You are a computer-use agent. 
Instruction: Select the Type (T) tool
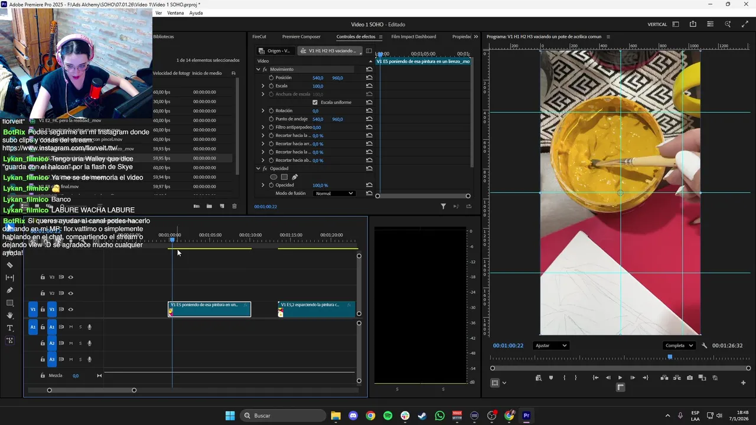click(9, 328)
